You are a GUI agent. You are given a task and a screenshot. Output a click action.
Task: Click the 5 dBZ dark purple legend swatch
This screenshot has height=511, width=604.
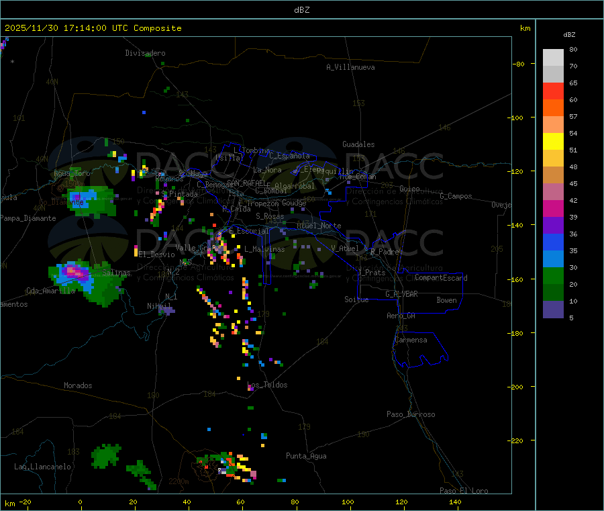553,309
